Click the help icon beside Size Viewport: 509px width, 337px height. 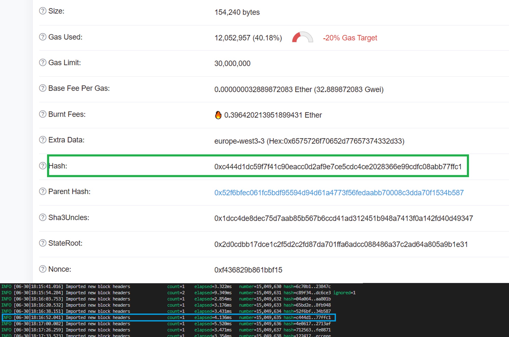(x=43, y=11)
